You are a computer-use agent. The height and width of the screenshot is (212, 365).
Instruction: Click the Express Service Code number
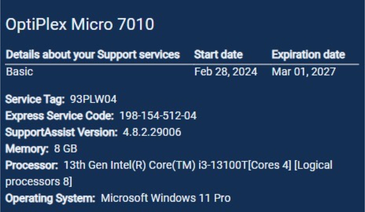(158, 116)
